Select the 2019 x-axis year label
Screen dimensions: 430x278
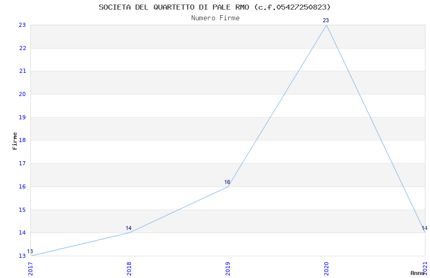coord(228,269)
